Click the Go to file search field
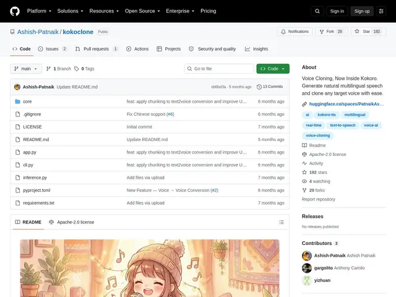The width and height of the screenshot is (396, 297). pos(219,69)
